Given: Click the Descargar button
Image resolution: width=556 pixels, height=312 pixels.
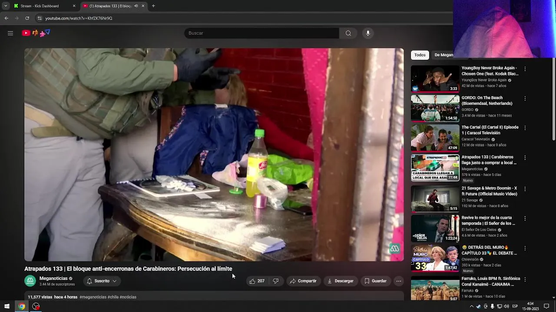Looking at the screenshot, I should [340, 281].
